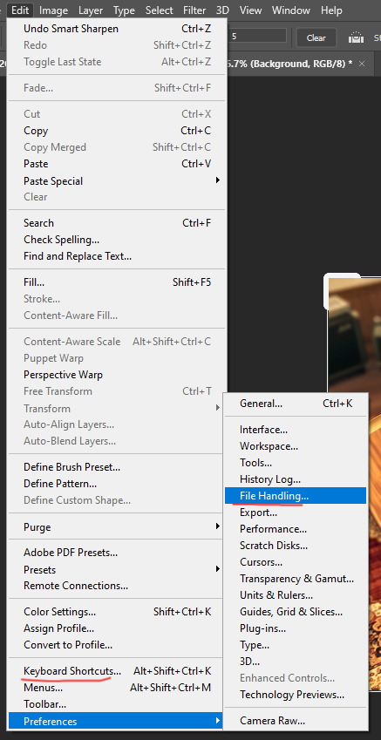Expand the Purge submenu
Image resolution: width=381 pixels, height=740 pixels.
117,526
